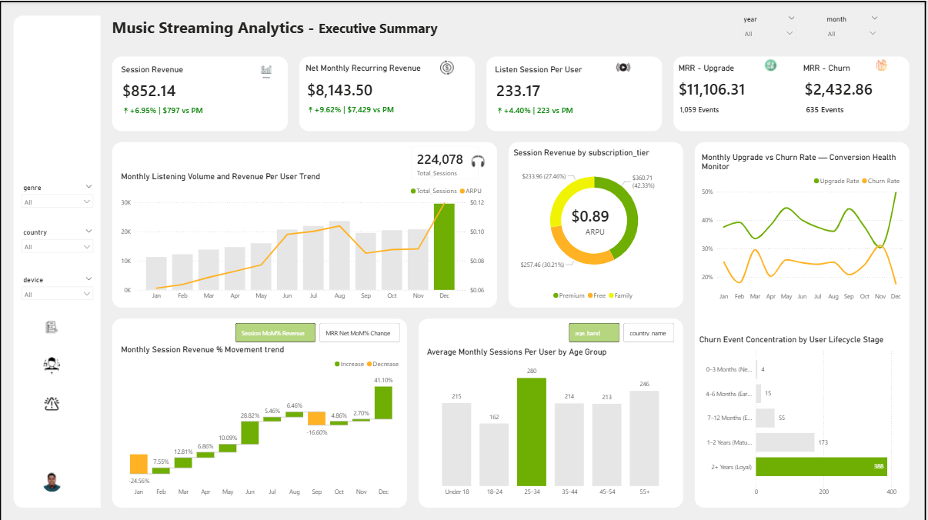Select the country_name view button
This screenshot has width=928, height=520.
(x=649, y=333)
